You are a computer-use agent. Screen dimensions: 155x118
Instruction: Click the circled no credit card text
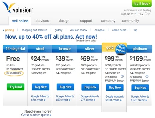pos(14,73)
